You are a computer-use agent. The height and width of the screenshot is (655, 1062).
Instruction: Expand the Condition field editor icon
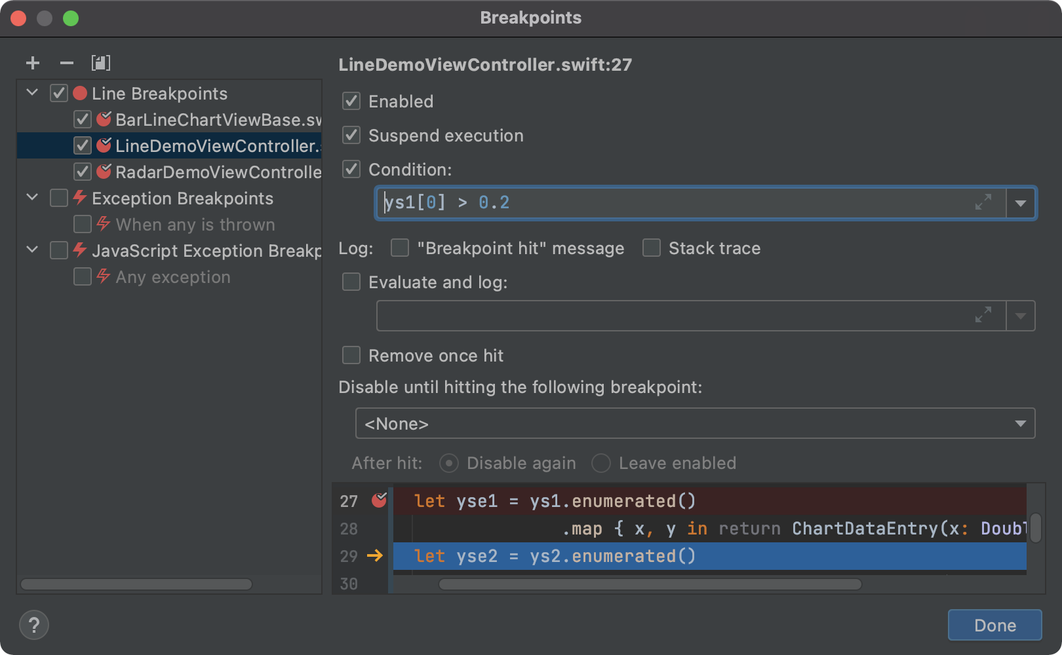[x=983, y=202]
